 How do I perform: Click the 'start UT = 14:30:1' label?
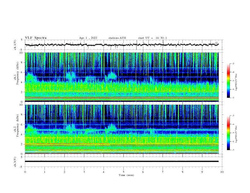click(x=152, y=38)
